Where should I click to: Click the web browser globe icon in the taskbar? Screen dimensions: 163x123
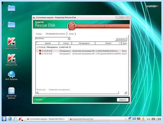pos(10,119)
